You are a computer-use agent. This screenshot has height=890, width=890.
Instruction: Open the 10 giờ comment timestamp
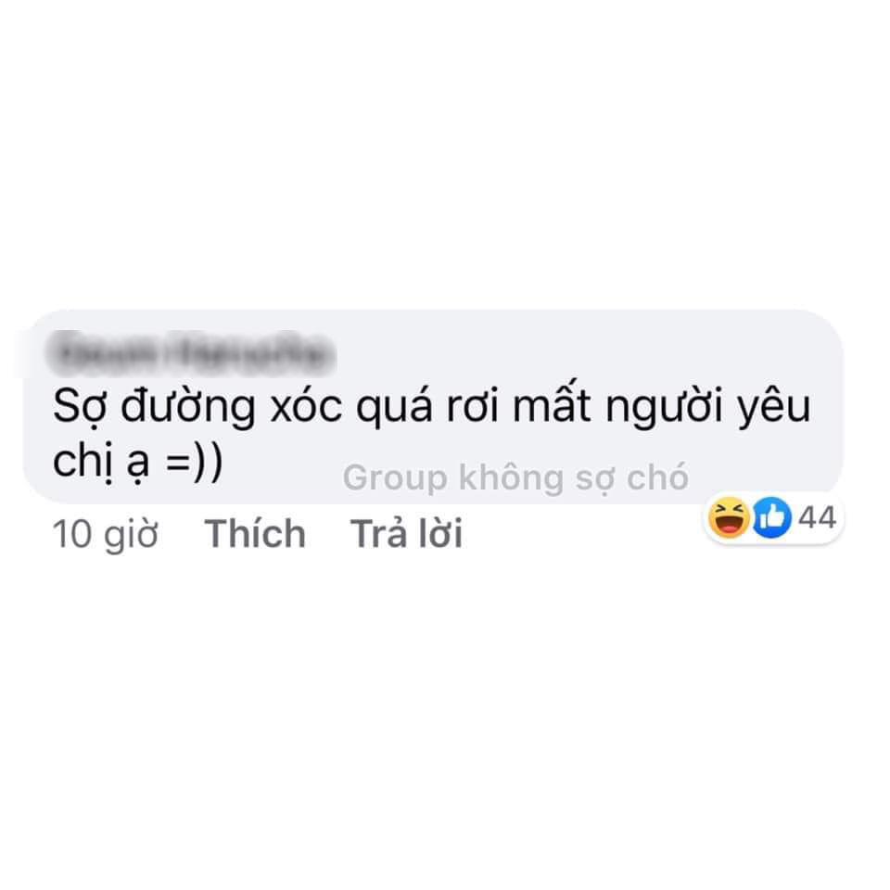click(x=105, y=534)
